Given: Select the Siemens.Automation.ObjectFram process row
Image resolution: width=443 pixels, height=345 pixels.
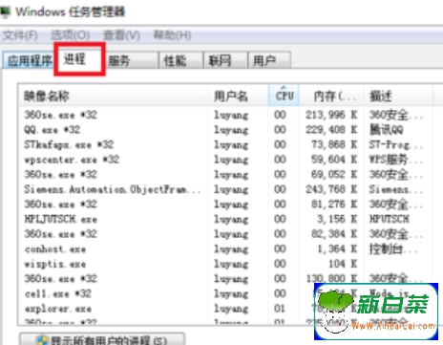Looking at the screenshot, I should [224, 189].
